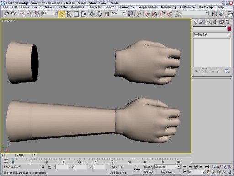Open the Rendering menu

169,7
